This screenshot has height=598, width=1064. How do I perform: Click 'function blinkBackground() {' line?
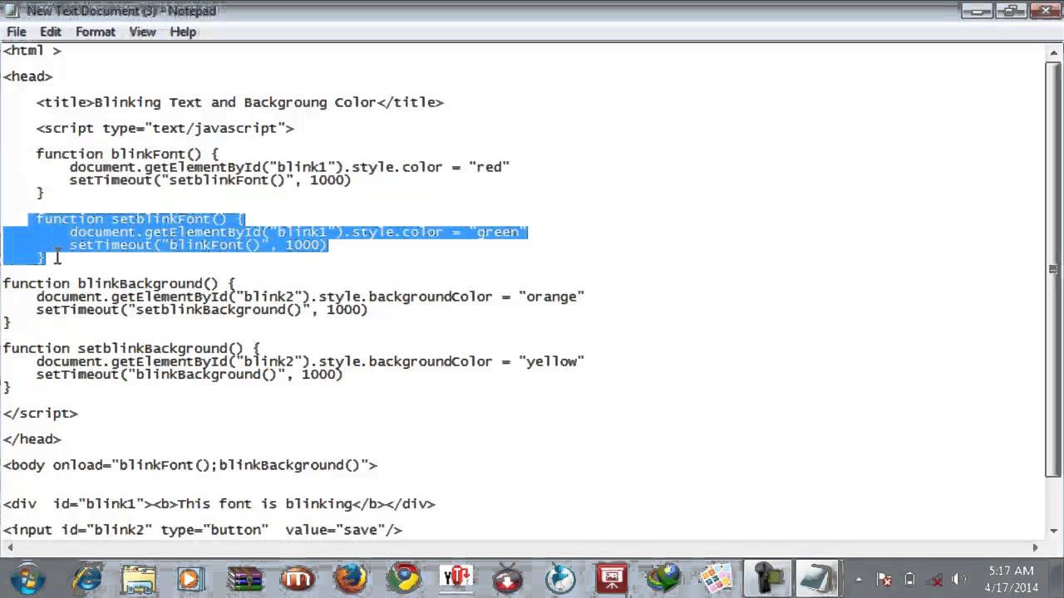[x=120, y=283]
